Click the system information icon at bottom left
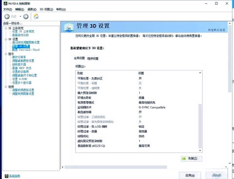The image size is (234, 179). point(6,176)
